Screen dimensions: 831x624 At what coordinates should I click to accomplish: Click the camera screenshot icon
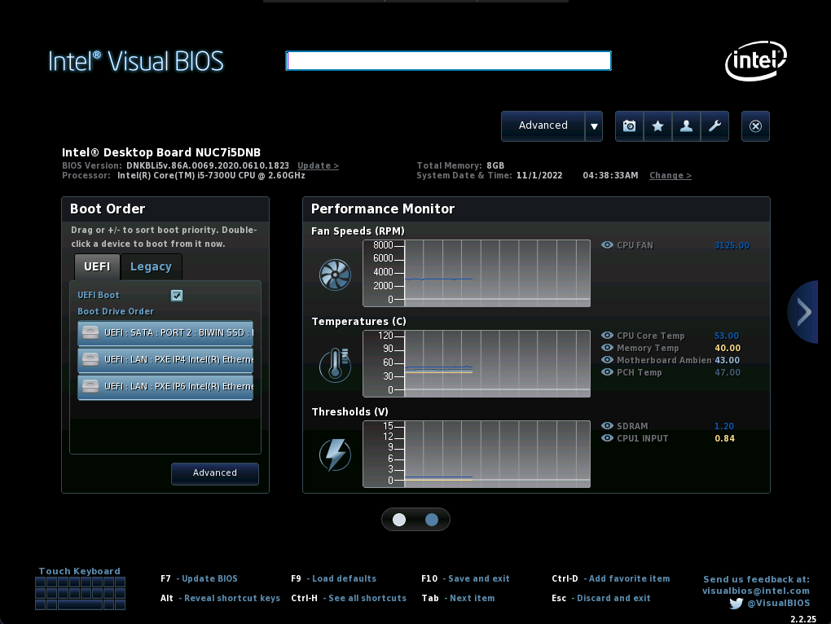629,126
